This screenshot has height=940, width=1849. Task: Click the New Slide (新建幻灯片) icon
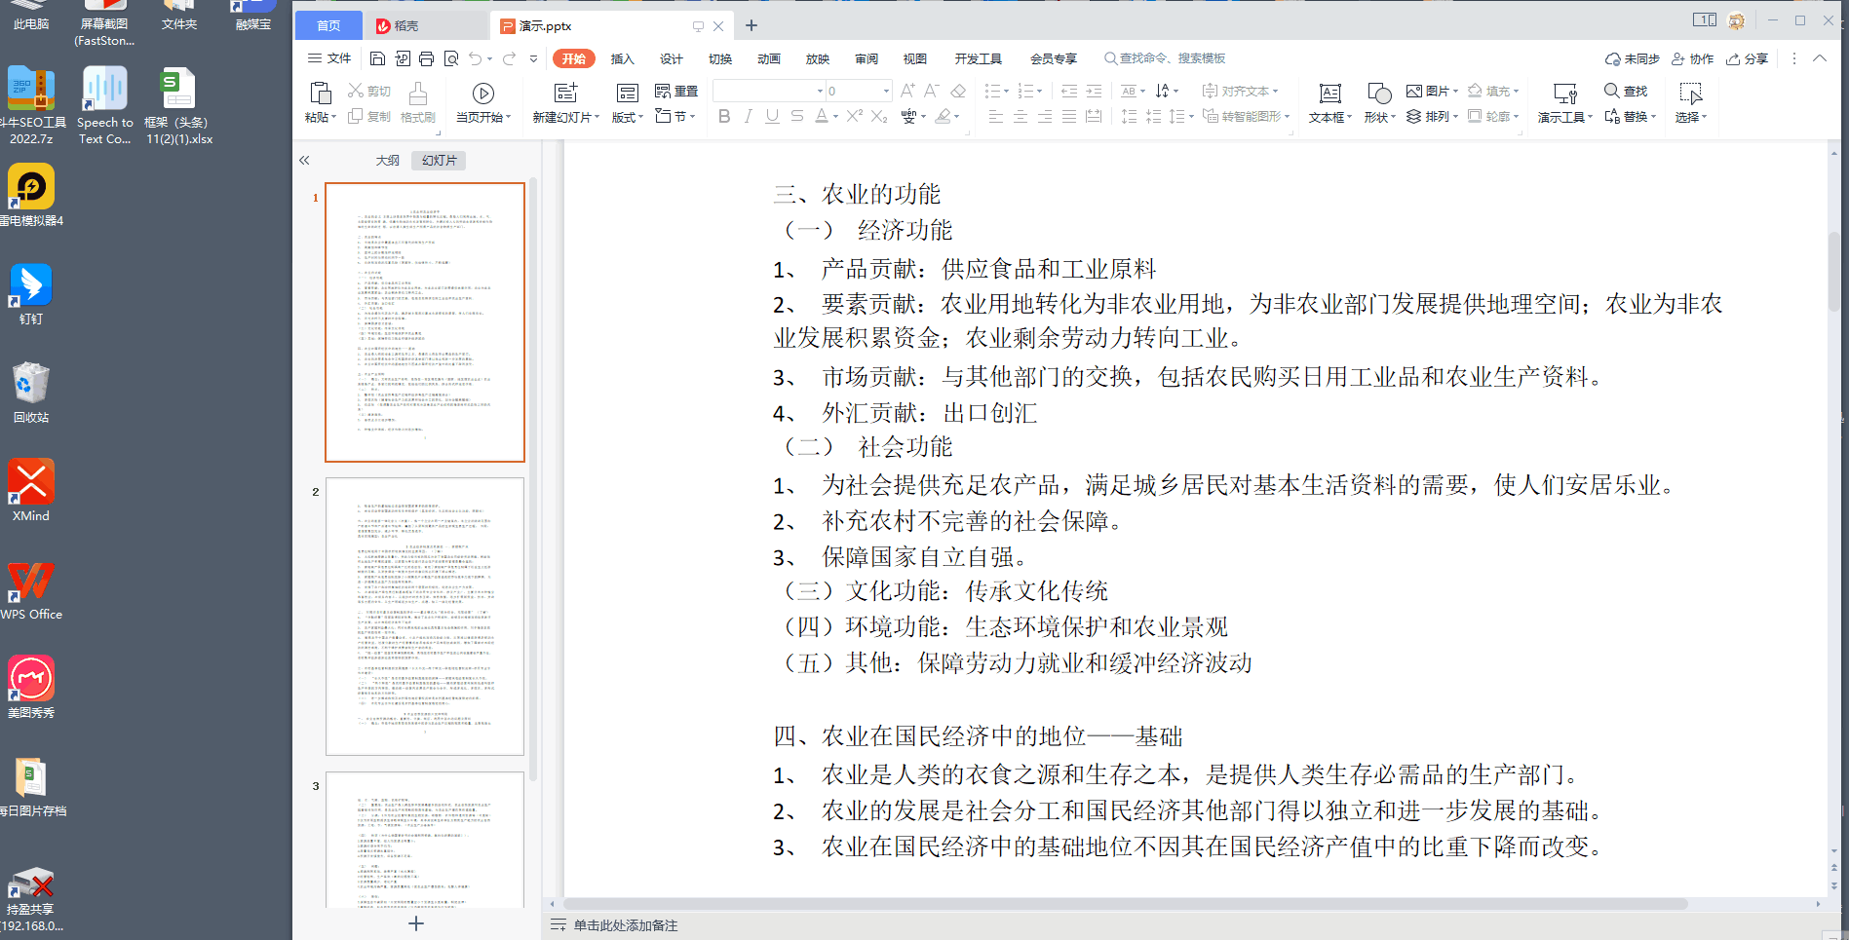pos(565,94)
